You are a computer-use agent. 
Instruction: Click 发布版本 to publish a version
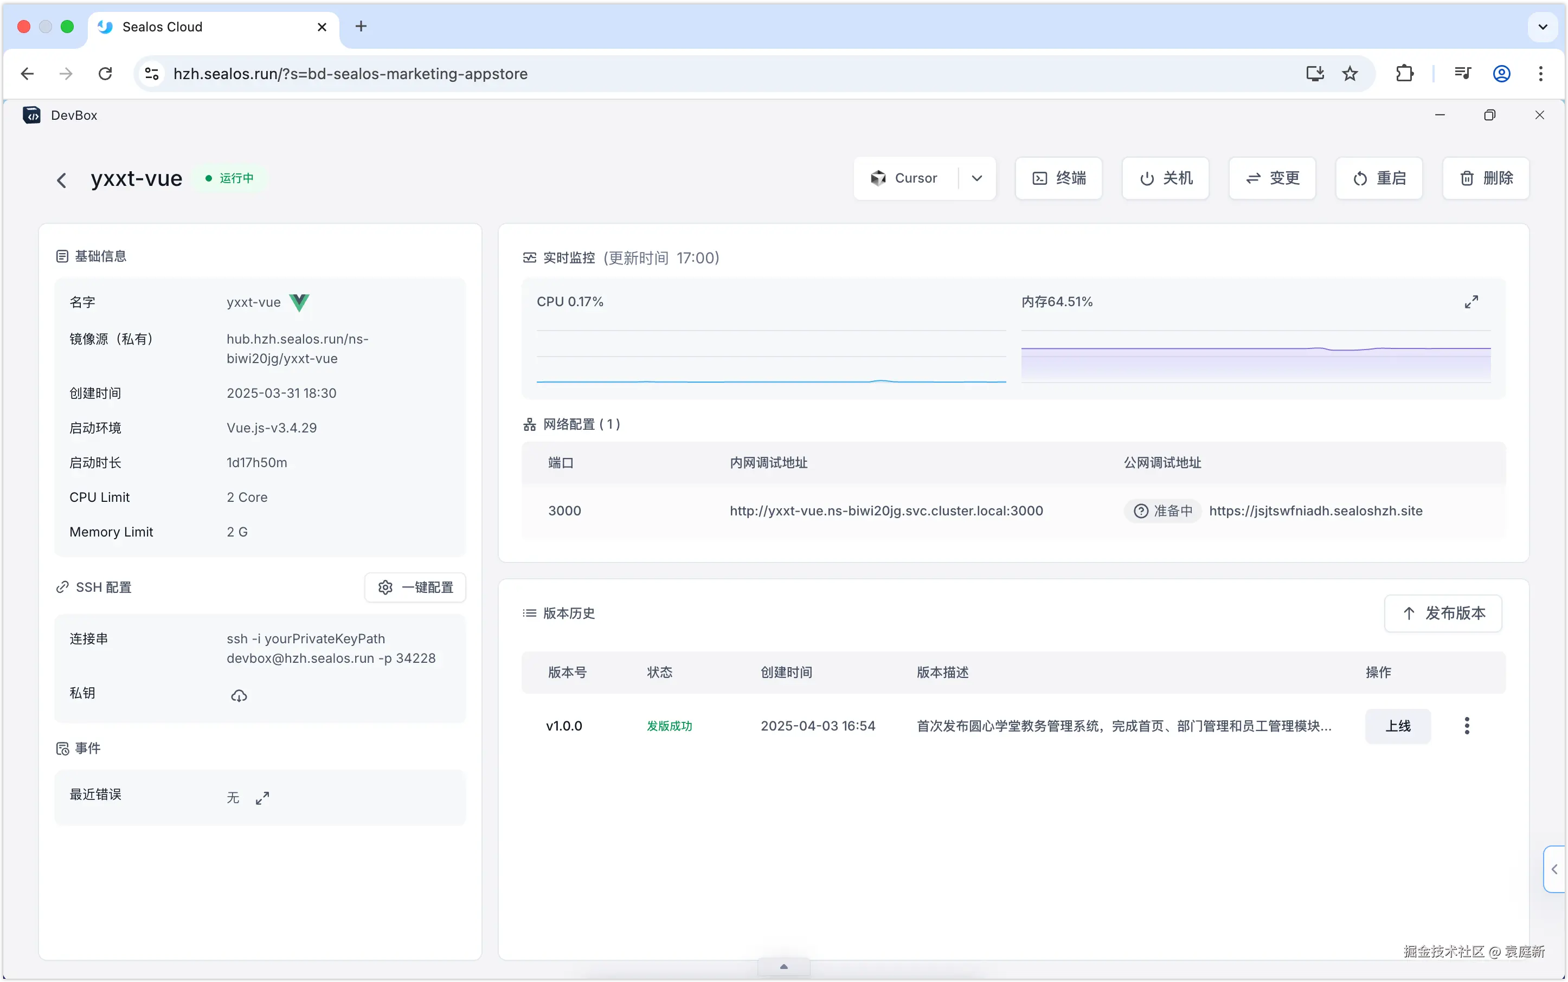pos(1443,612)
